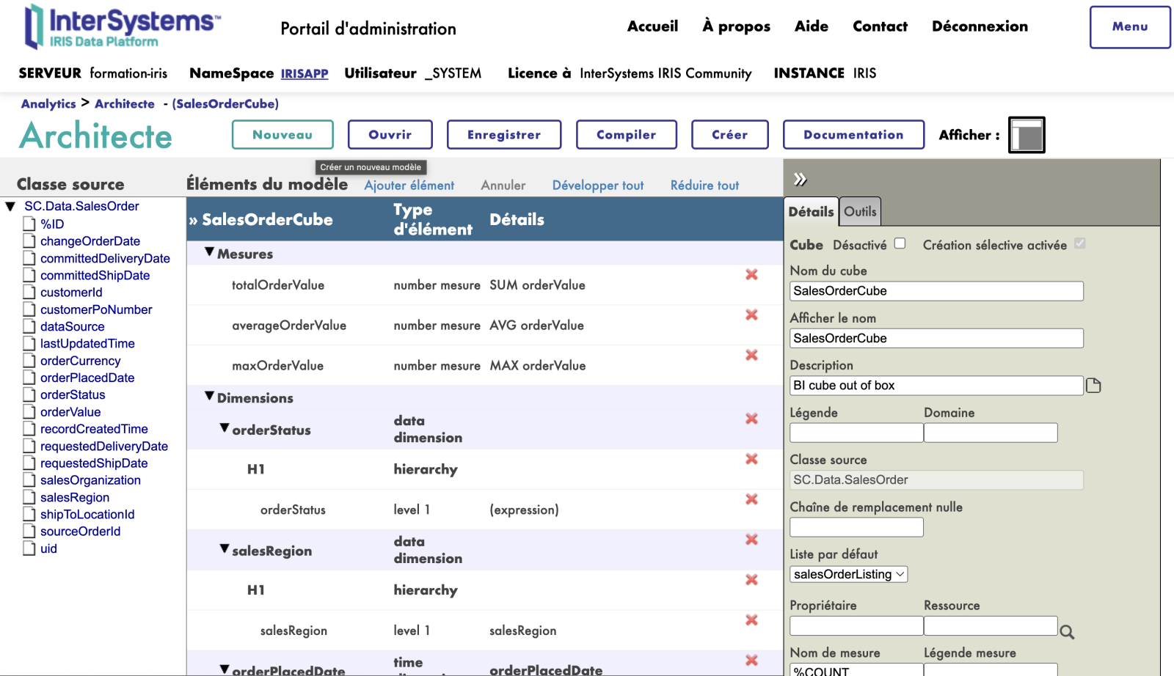The width and height of the screenshot is (1174, 676).
Task: Click red X beside orderStatus data dimension
Action: [x=751, y=419]
